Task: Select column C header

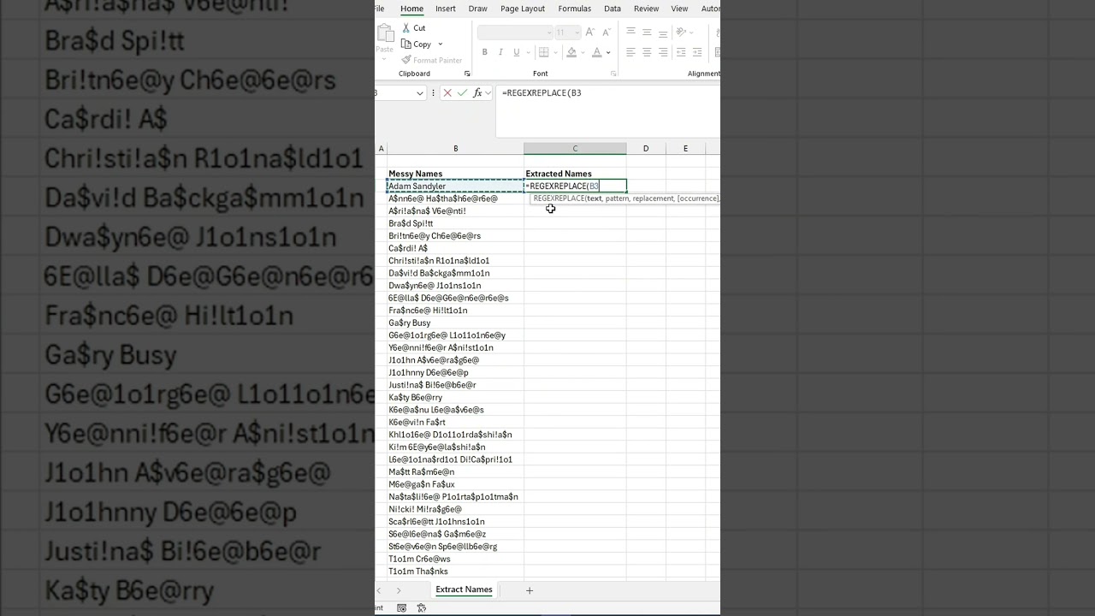Action: [575, 149]
